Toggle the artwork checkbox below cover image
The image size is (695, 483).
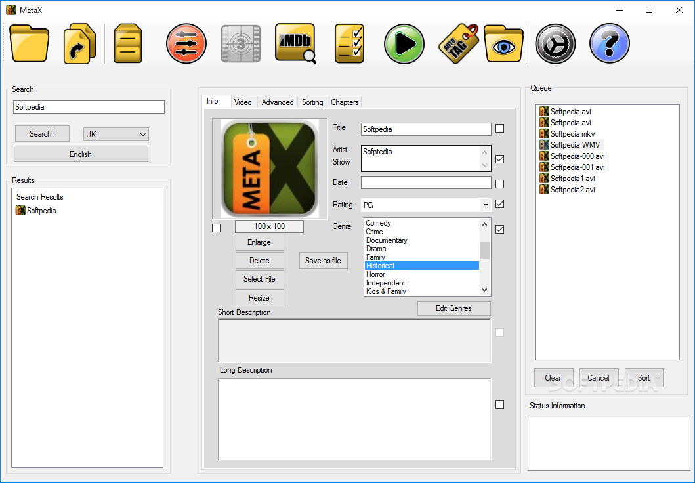click(217, 228)
